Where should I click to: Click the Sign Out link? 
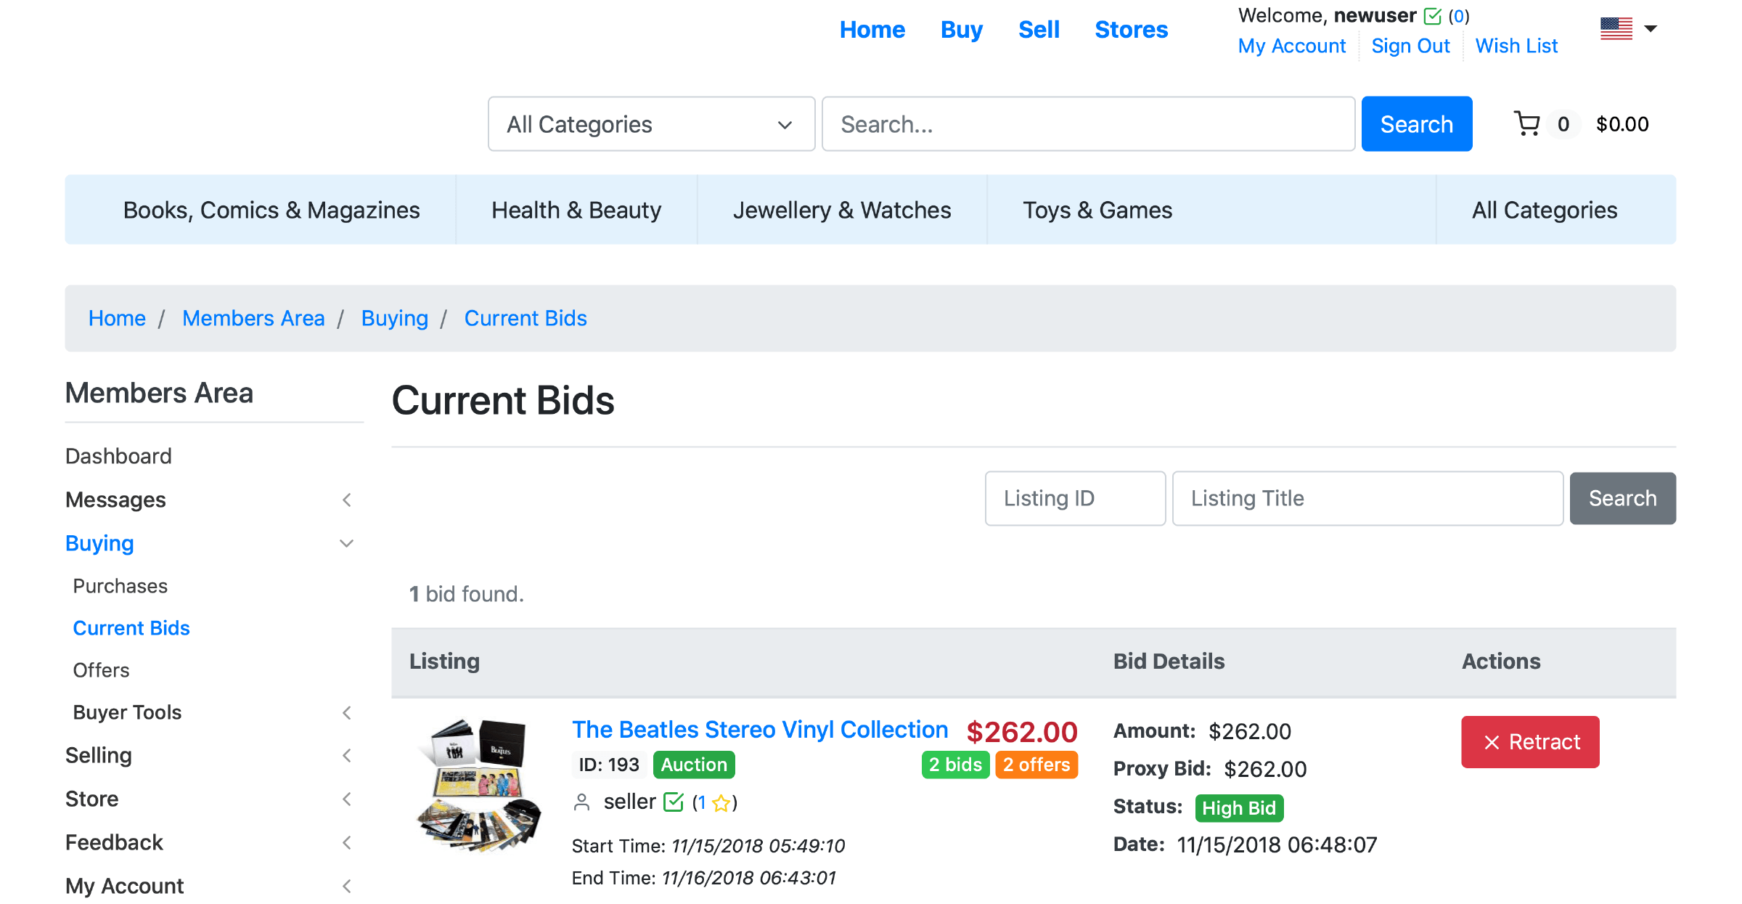pos(1410,46)
